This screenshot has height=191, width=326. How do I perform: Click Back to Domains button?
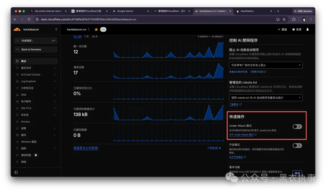coord(36,49)
